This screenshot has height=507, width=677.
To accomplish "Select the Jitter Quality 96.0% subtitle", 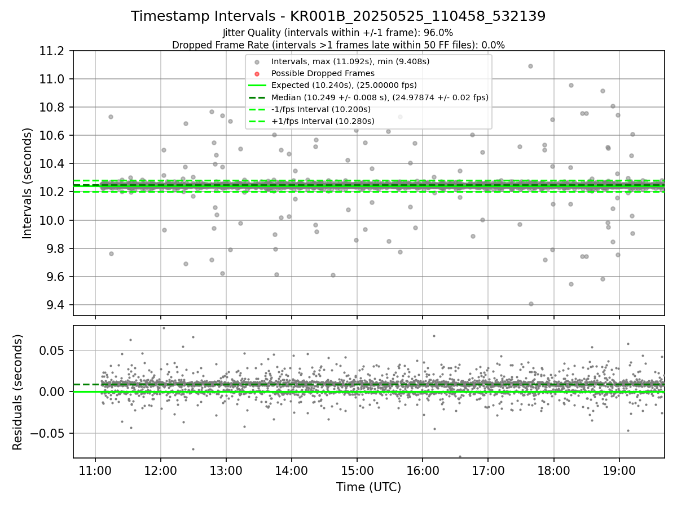I will pos(338,33).
